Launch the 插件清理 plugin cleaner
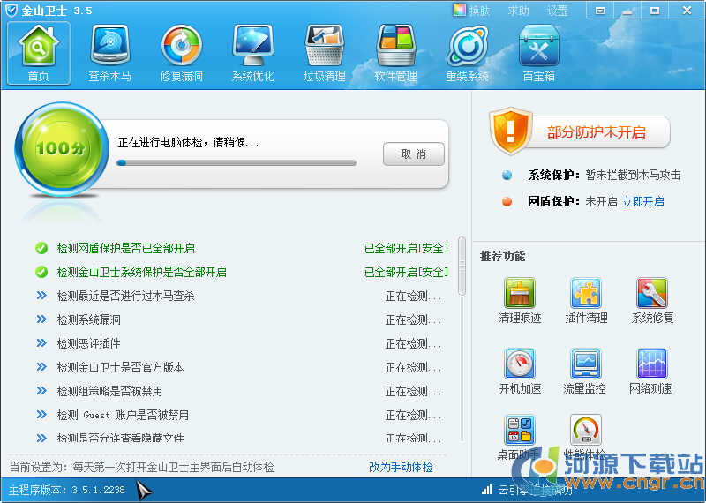 point(586,300)
